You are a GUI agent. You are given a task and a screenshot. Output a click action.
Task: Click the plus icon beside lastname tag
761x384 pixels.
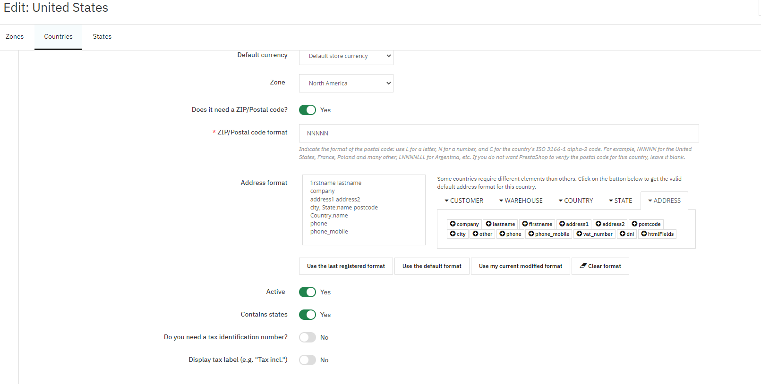pyautogui.click(x=488, y=224)
